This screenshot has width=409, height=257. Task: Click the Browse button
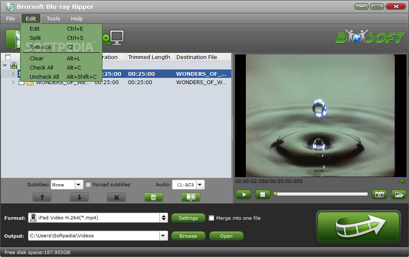188,236
